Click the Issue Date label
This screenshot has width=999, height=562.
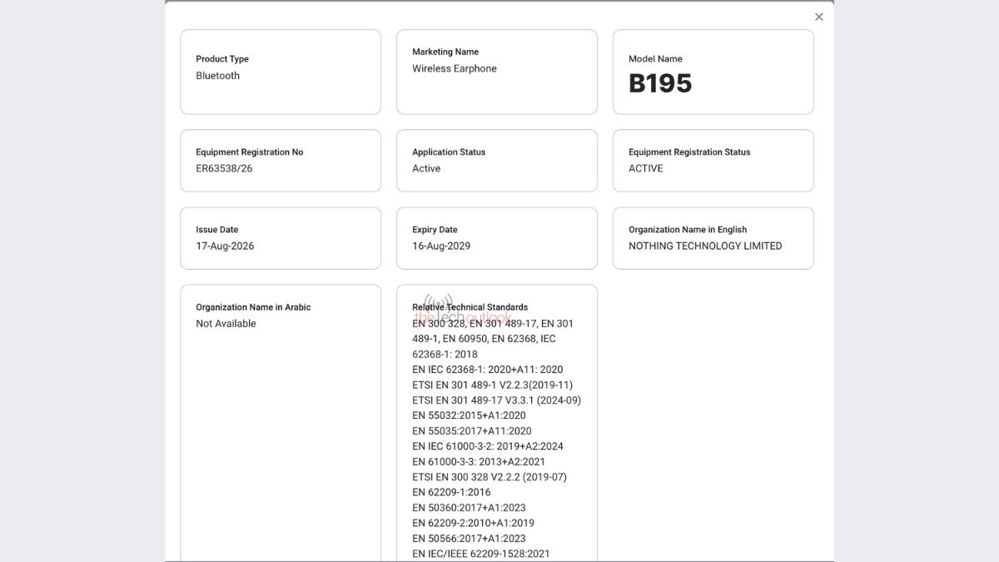tap(218, 230)
